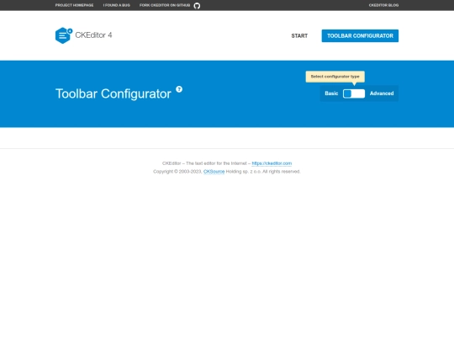Select the Advanced configurator label
The height and width of the screenshot is (341, 454).
(382, 93)
